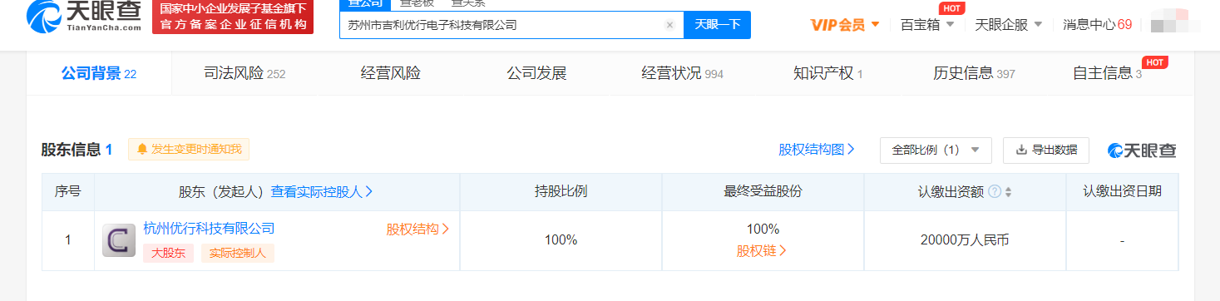This screenshot has height=301, width=1220.
Task: Click 查看实际控股人 link in table header
Action: tap(322, 191)
